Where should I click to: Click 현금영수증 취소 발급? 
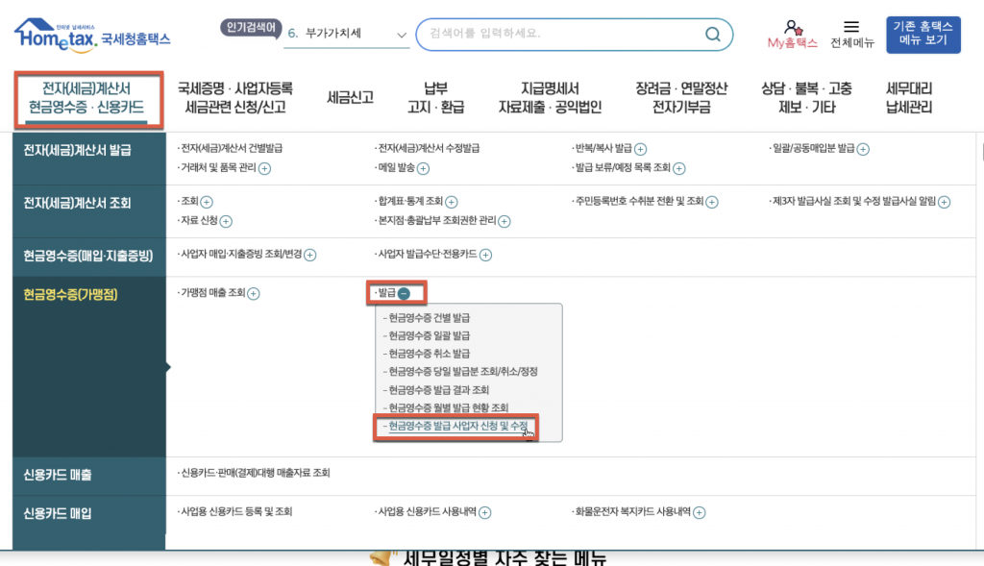point(430,354)
